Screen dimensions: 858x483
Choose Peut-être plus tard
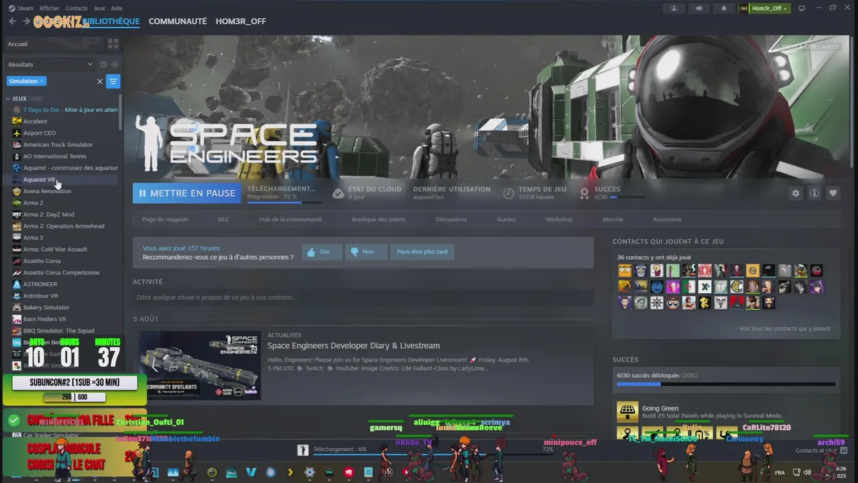(x=422, y=252)
